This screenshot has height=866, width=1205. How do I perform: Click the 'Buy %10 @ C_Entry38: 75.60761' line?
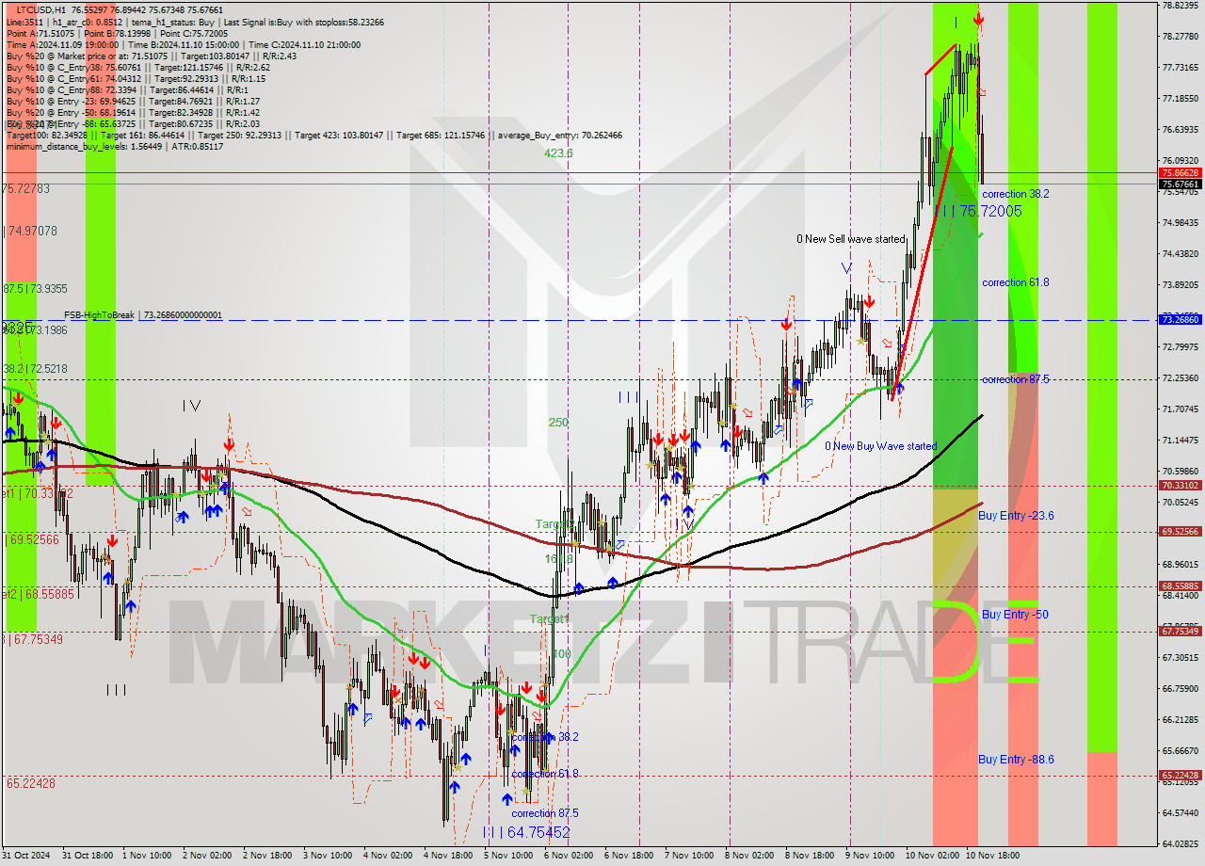click(137, 67)
